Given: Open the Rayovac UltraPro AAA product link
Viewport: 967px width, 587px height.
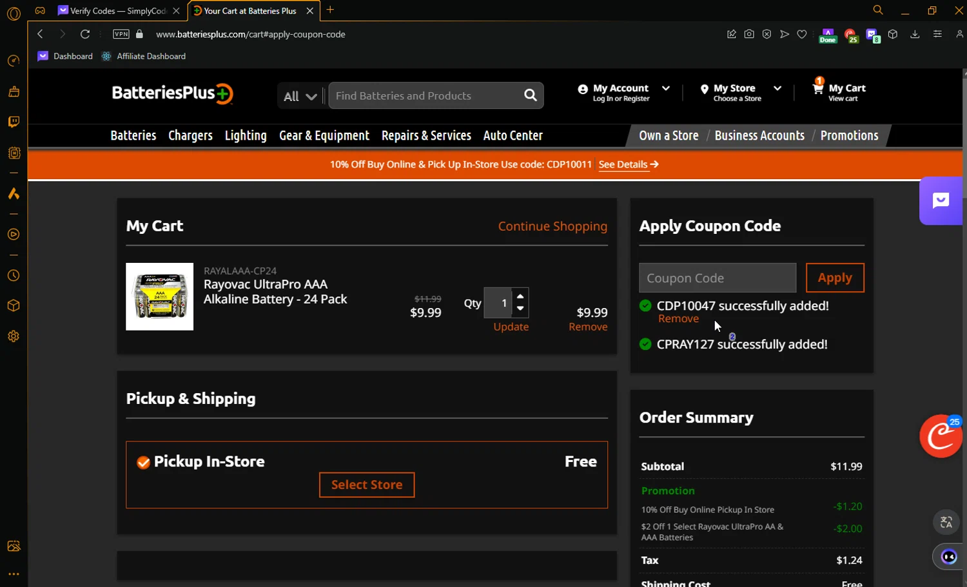Looking at the screenshot, I should pos(275,292).
